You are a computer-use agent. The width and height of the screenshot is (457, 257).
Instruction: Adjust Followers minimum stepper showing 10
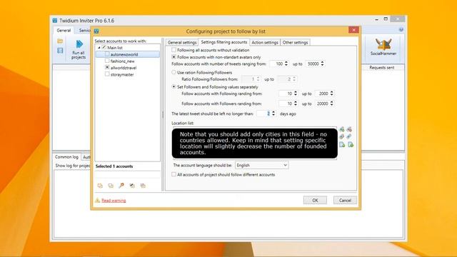click(x=296, y=104)
